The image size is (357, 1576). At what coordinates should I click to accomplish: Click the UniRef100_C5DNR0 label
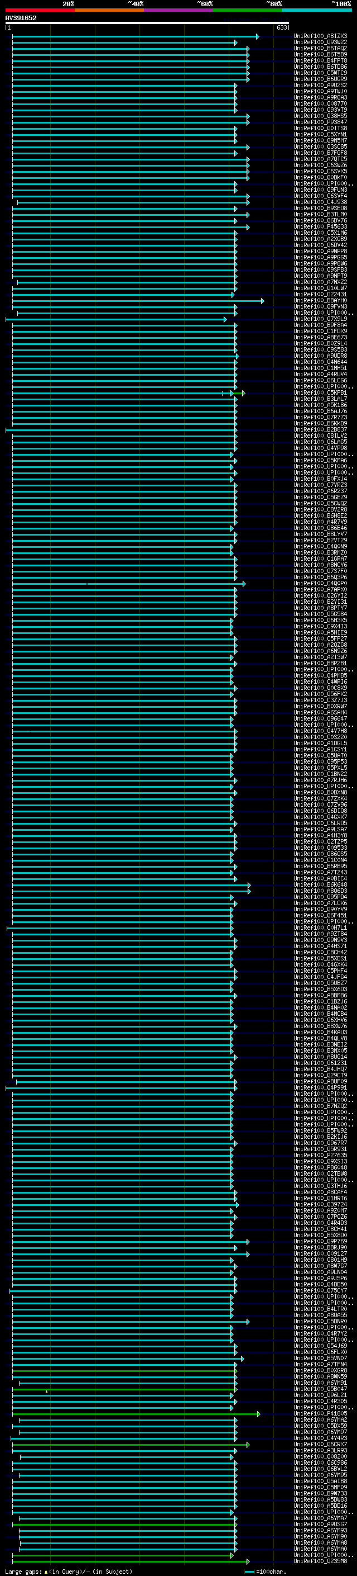pos(320,1322)
